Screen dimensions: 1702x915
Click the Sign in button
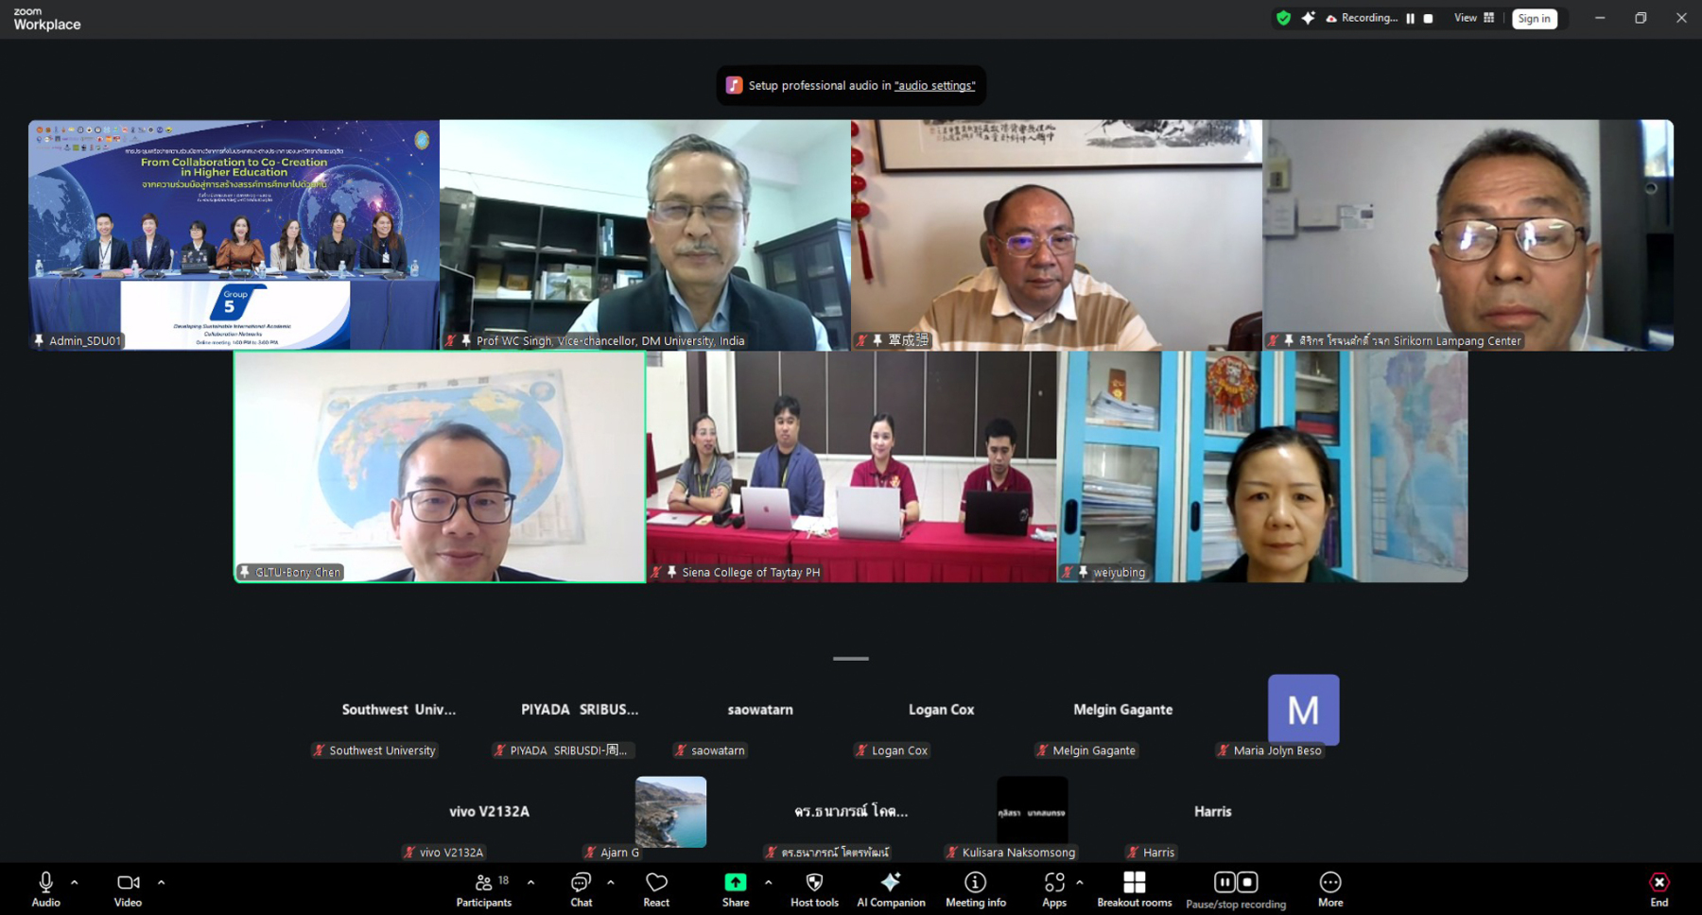(1534, 18)
